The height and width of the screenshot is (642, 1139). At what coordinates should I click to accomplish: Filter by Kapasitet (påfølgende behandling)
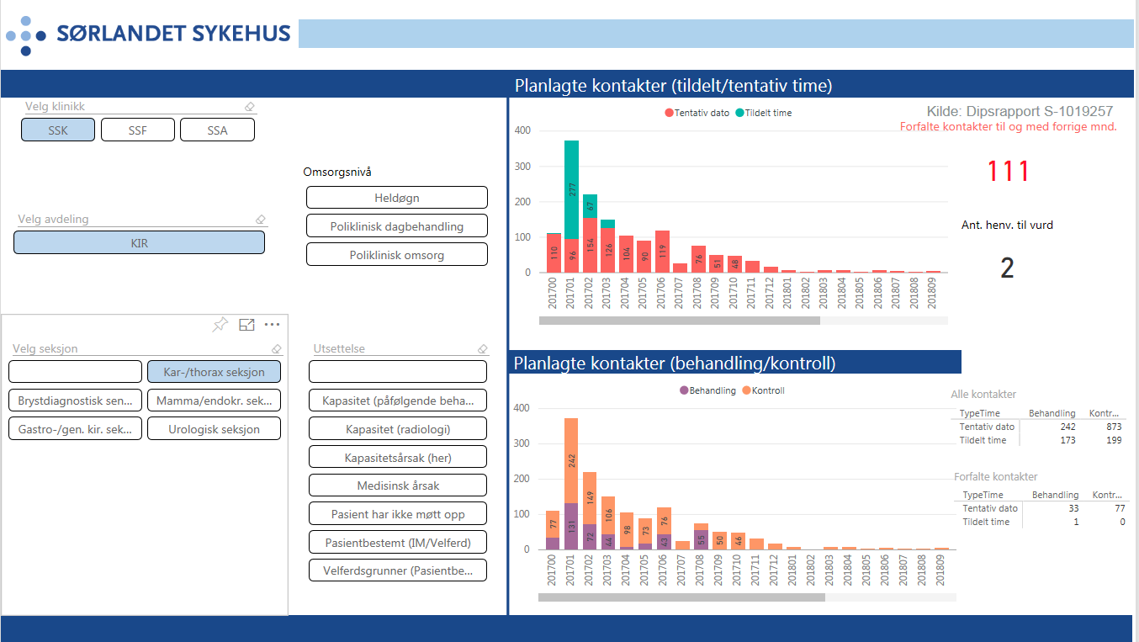coord(398,400)
